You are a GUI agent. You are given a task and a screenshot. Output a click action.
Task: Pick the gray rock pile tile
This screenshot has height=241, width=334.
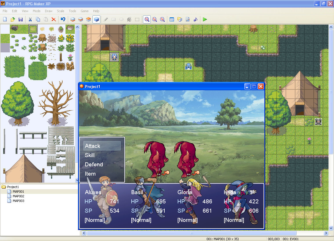52,38
